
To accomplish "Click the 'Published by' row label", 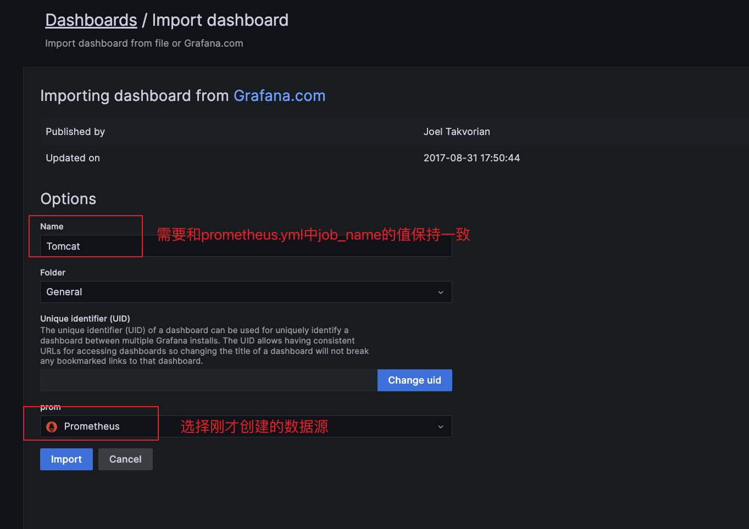I will pyautogui.click(x=75, y=132).
